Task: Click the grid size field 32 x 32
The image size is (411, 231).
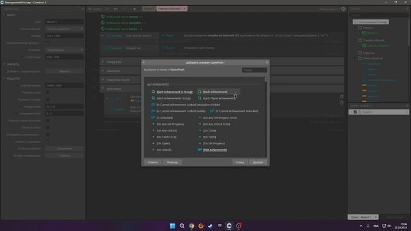Action: (x=64, y=107)
